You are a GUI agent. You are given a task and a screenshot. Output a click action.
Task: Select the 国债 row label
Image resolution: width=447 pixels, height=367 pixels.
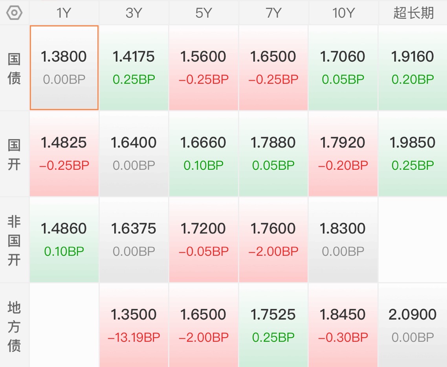click(x=14, y=68)
